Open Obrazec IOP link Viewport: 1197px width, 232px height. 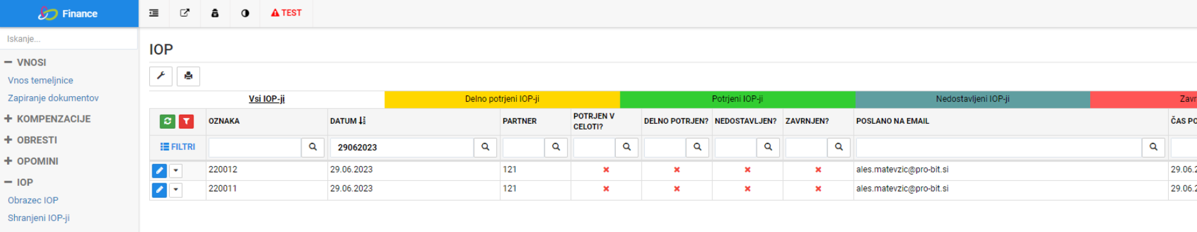(33, 200)
